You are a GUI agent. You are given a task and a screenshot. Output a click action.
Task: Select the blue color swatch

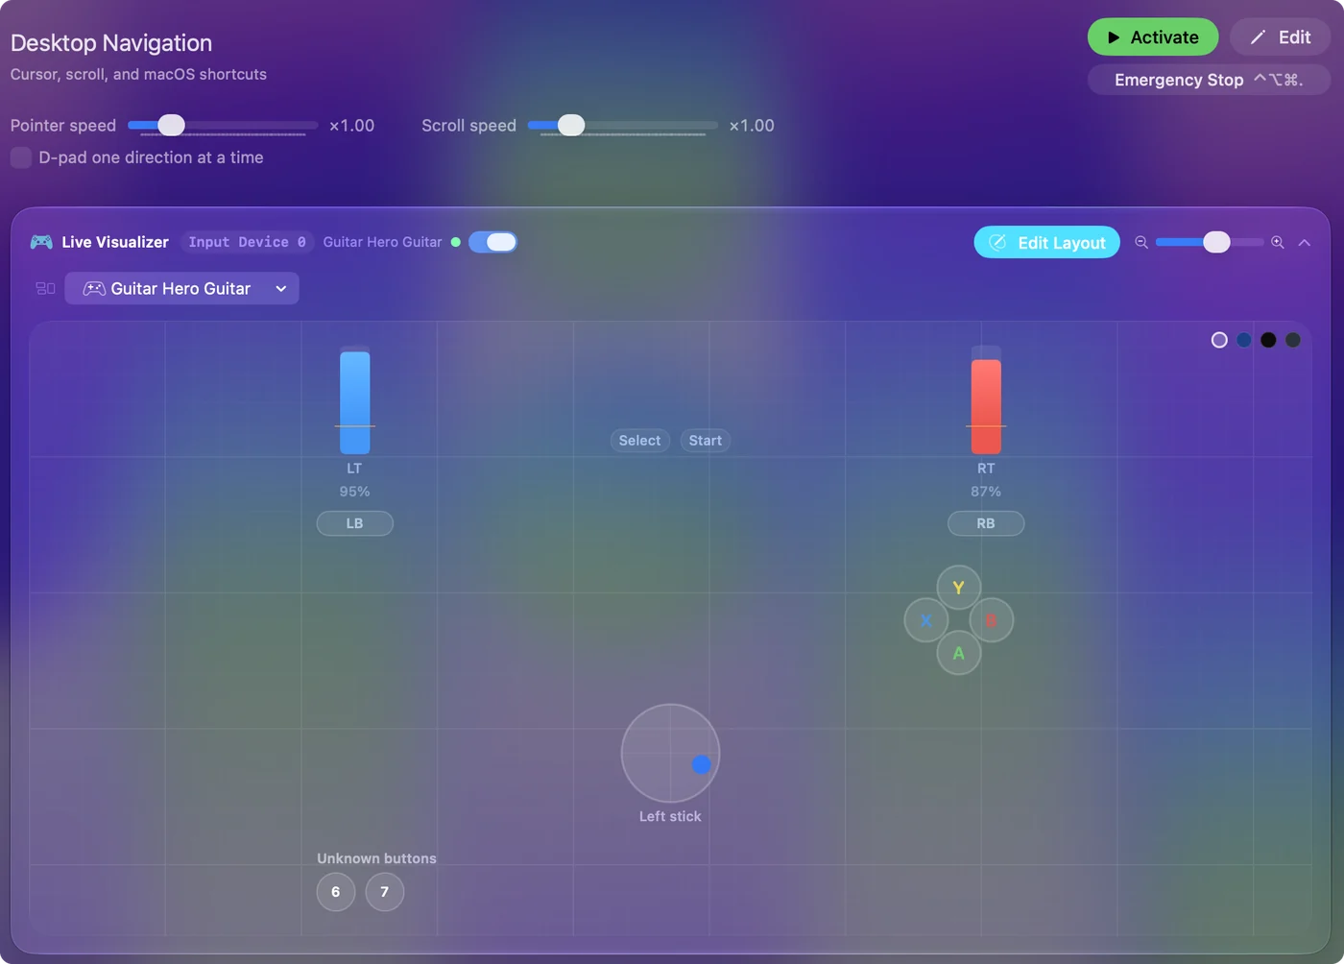[x=1244, y=340]
